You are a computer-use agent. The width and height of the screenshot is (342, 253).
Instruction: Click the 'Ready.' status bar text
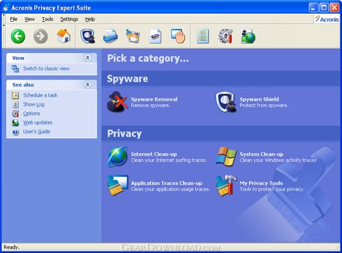(12, 247)
